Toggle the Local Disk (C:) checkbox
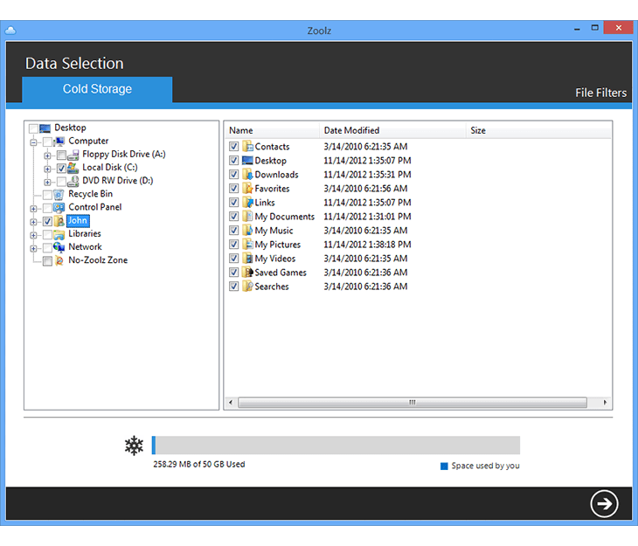This screenshot has height=546, width=638. click(61, 168)
